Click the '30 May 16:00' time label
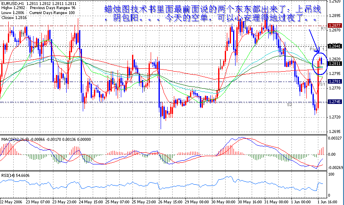 pyautogui.click(x=250, y=202)
